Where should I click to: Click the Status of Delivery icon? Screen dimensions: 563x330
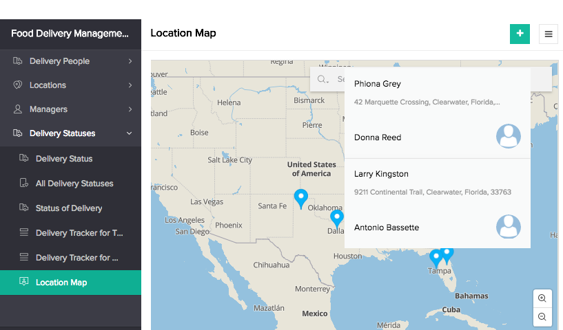(x=23, y=208)
